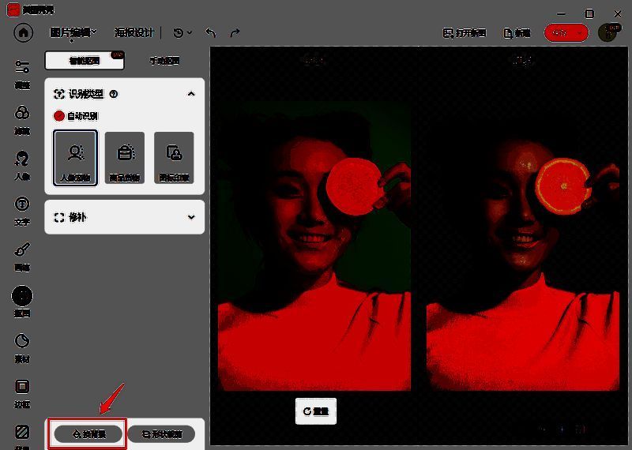This screenshot has width=632, height=450.
Task: Collapse the 识别类型 section chevron
Action: pyautogui.click(x=190, y=93)
